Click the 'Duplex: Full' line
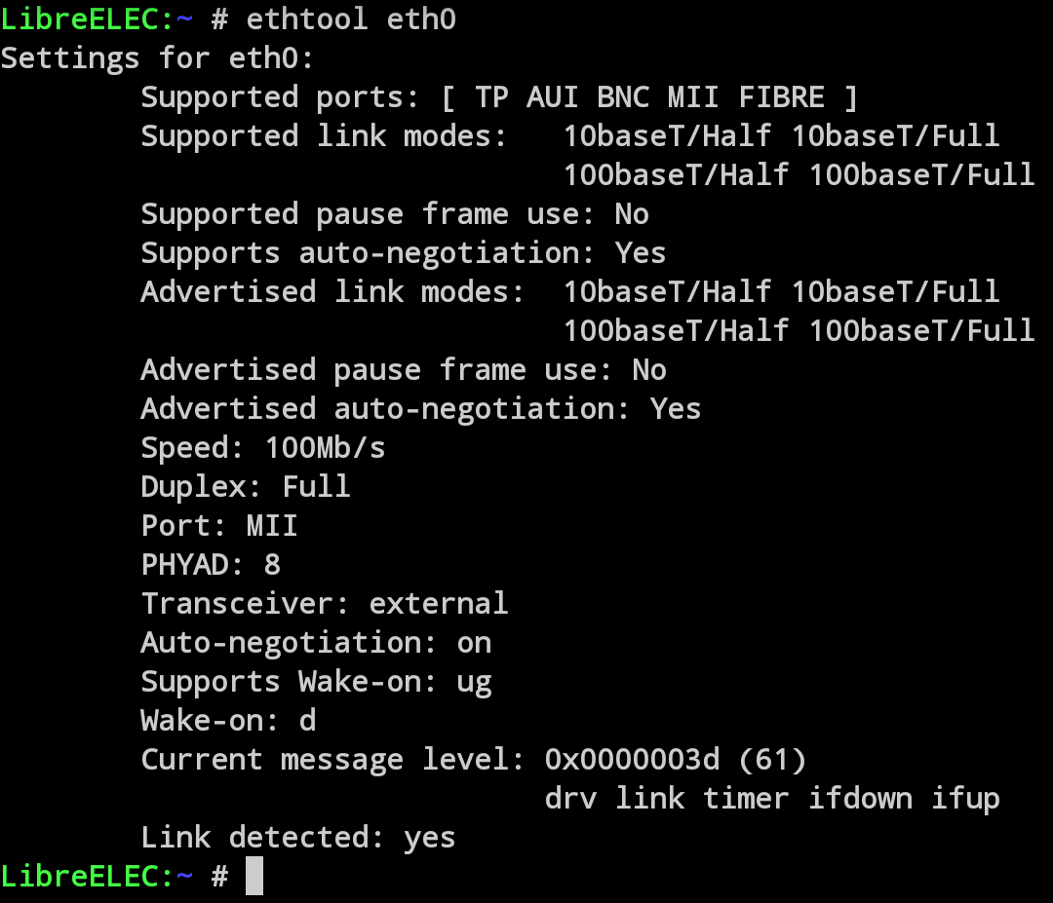The height and width of the screenshot is (903, 1053). click(x=246, y=486)
